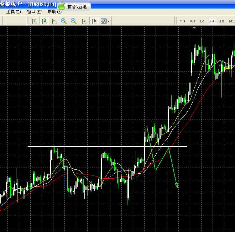Open the 工具(T) menu

pos(14,12)
